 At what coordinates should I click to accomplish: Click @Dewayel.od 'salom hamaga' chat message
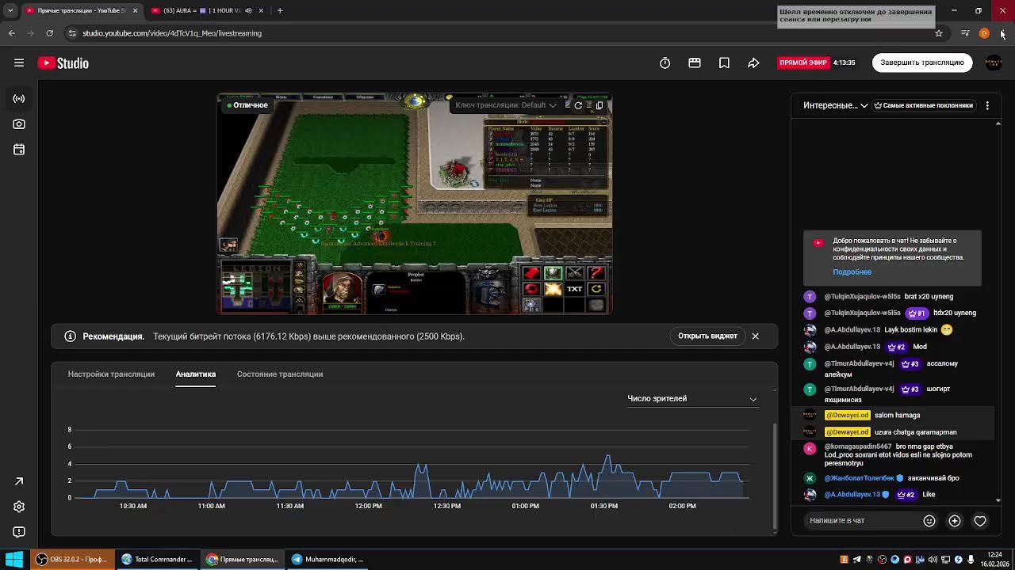click(893, 416)
